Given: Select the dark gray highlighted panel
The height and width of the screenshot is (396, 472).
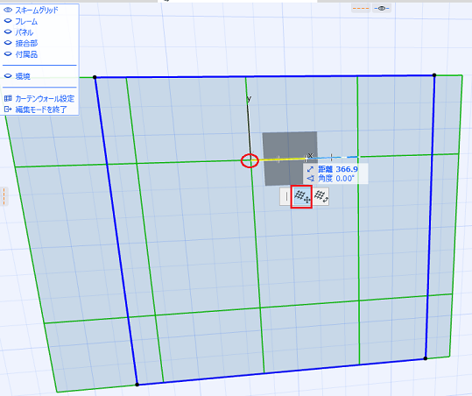Looking at the screenshot, I should point(290,159).
